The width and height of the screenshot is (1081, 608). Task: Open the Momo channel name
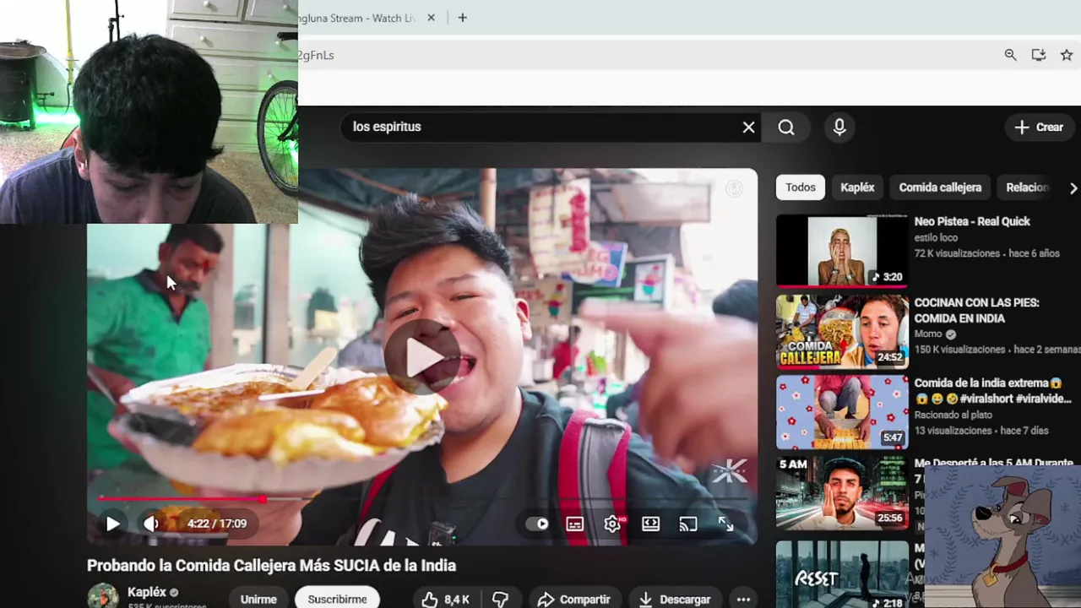(928, 334)
